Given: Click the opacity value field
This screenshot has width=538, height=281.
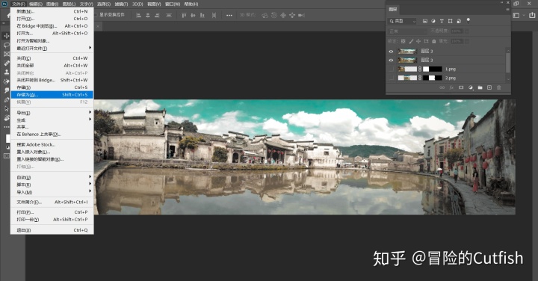Looking at the screenshot, I should click(457, 31).
